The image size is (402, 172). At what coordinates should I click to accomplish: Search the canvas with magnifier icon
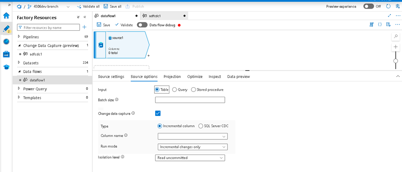coord(396,37)
